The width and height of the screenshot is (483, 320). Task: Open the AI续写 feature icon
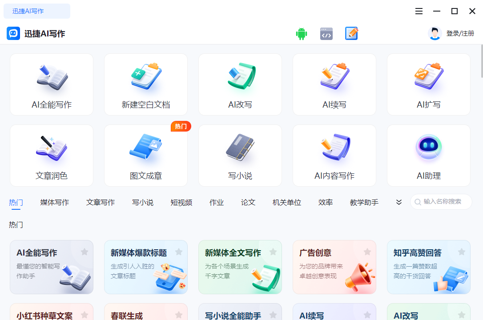[334, 78]
